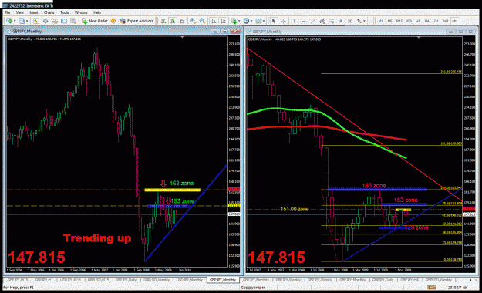Viewport: 482px width, 293px height.
Task: Zoom out of the chart
Action: [x=202, y=21]
